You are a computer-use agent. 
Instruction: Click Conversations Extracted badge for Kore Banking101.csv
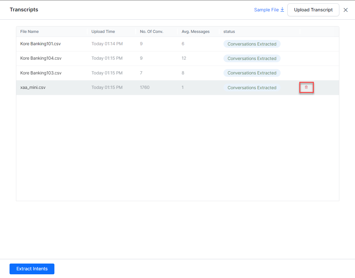tap(252, 44)
